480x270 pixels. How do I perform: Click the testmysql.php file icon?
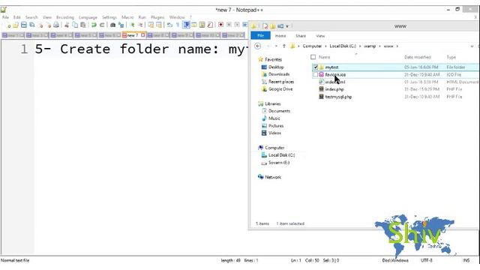[321, 97]
